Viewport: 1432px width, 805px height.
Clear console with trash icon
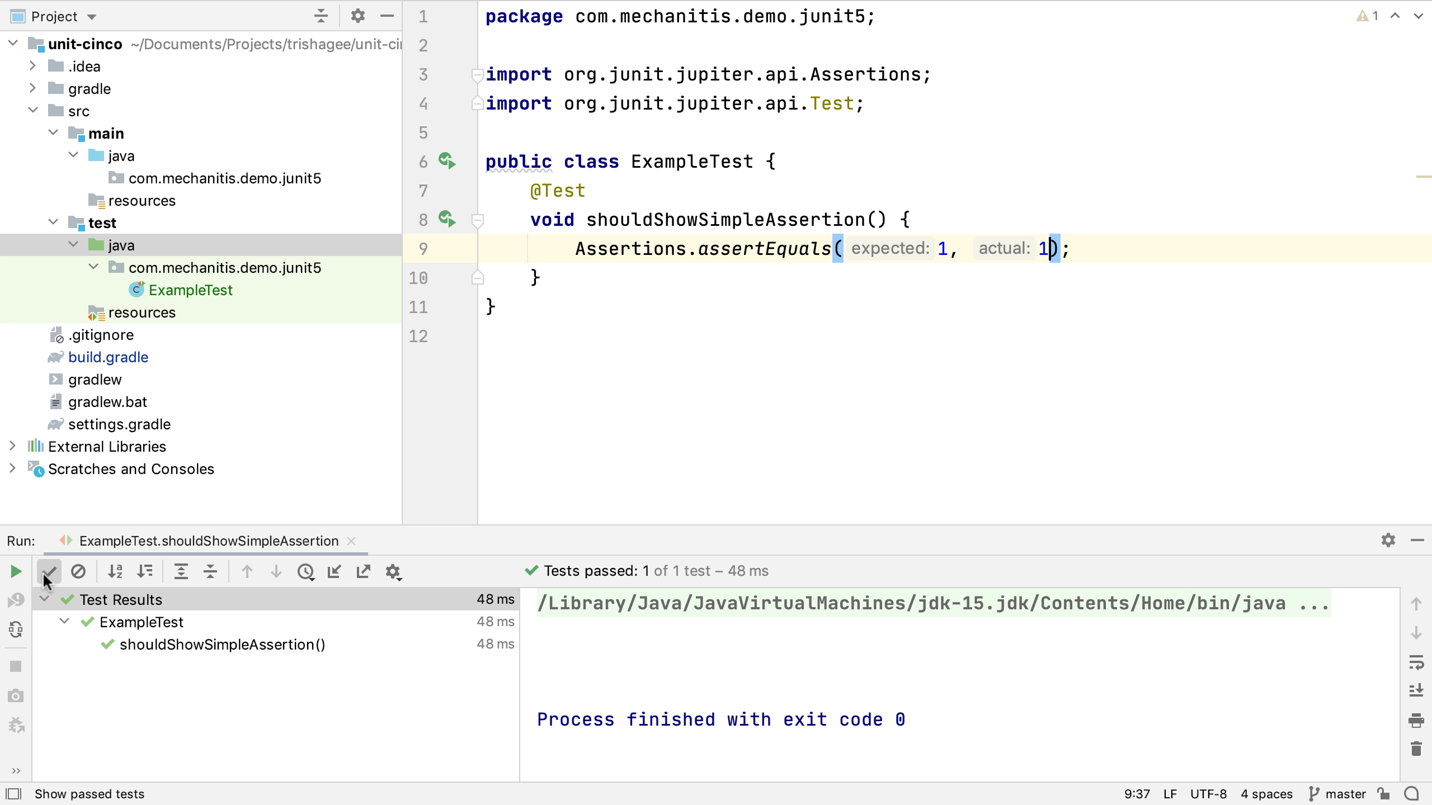point(1416,749)
